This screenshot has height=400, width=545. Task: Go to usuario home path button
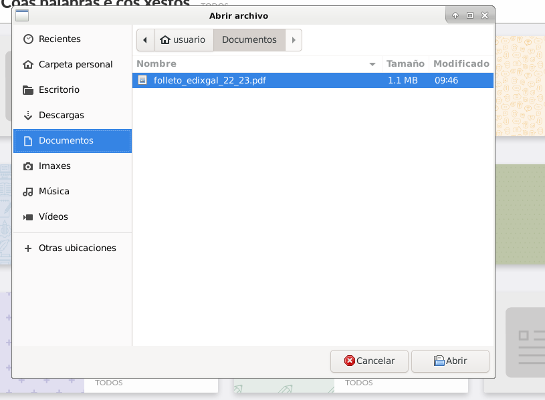coord(183,40)
